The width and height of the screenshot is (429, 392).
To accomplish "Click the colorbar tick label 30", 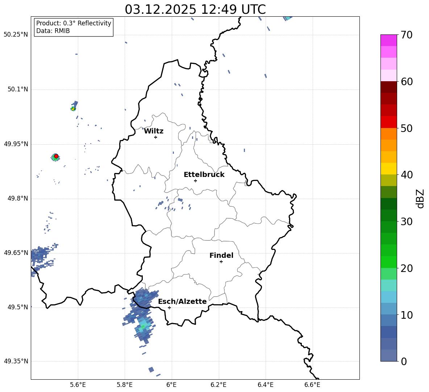I will tap(407, 222).
